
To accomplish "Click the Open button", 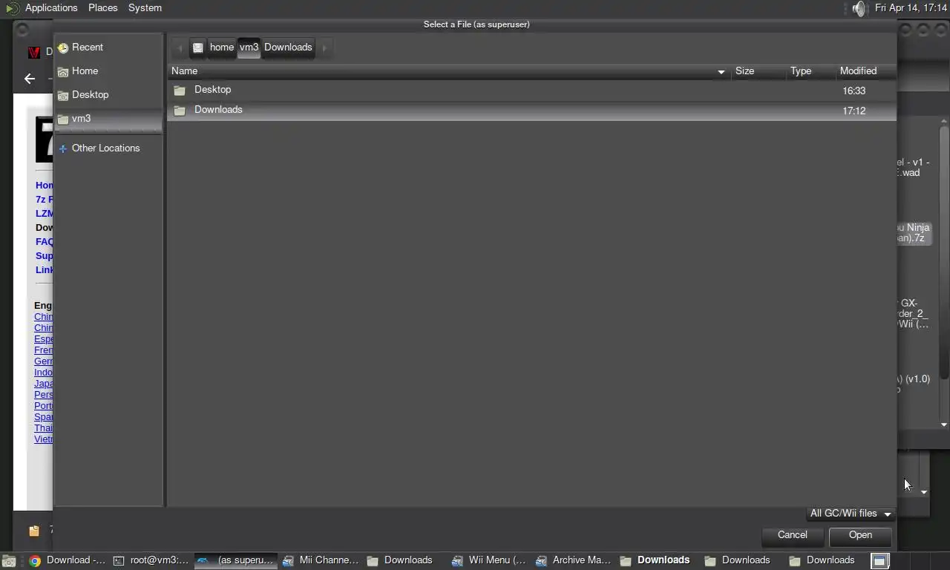I will (860, 535).
